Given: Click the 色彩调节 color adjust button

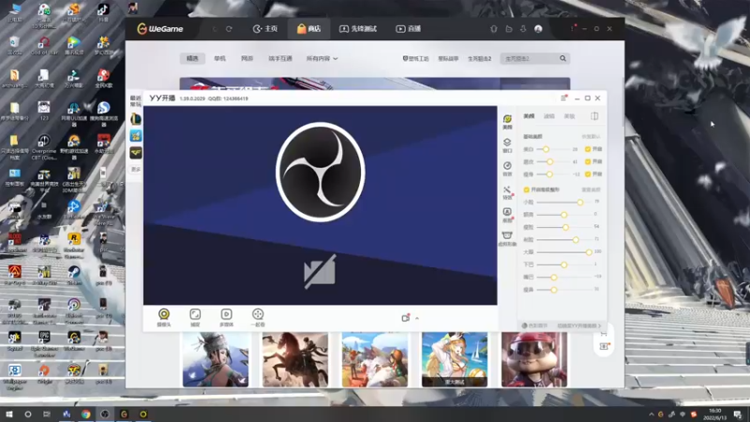Looking at the screenshot, I should pyautogui.click(x=534, y=325).
